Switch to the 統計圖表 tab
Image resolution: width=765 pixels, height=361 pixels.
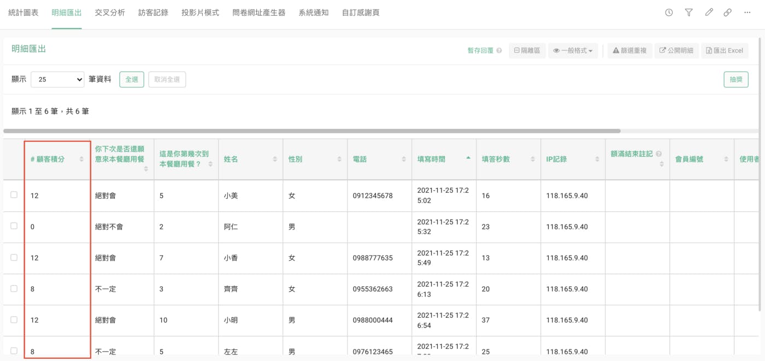23,13
